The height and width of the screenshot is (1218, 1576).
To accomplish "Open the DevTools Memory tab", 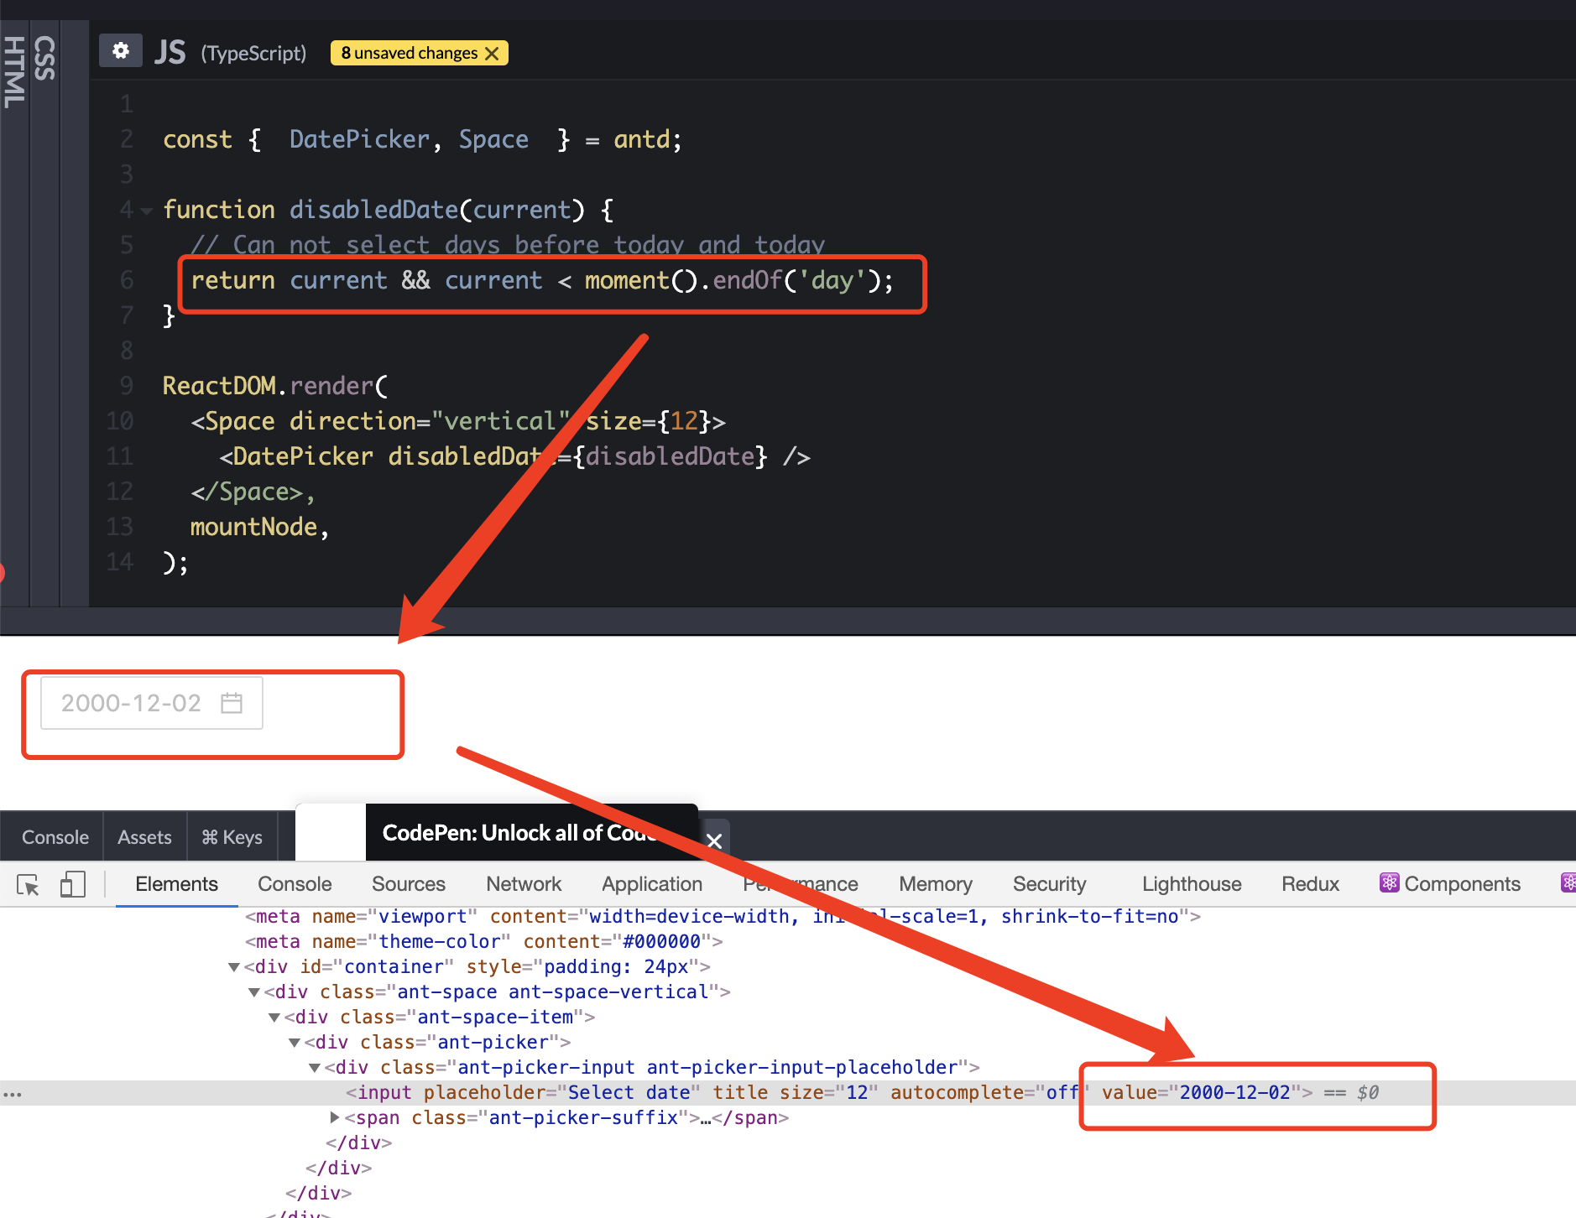I will click(936, 884).
